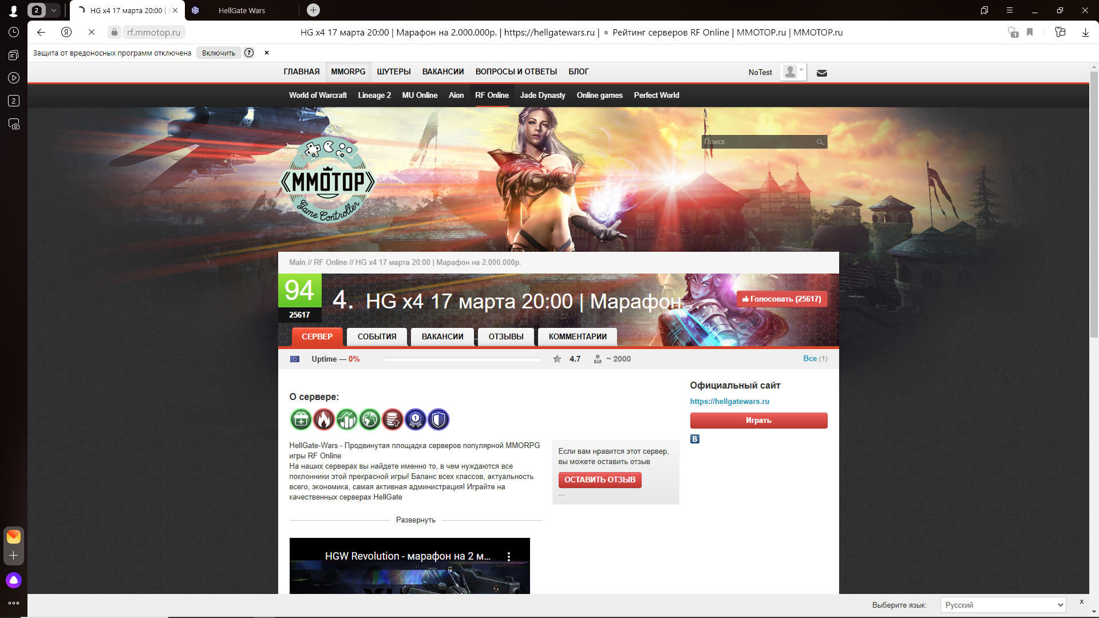Open the new tab plus button
The image size is (1099, 618).
(x=313, y=10)
